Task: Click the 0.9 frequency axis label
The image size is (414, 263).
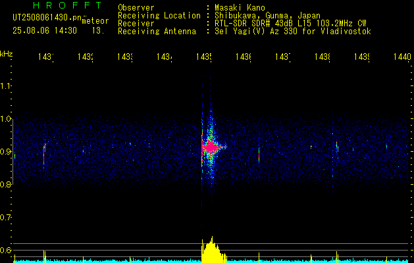Action: point(6,152)
